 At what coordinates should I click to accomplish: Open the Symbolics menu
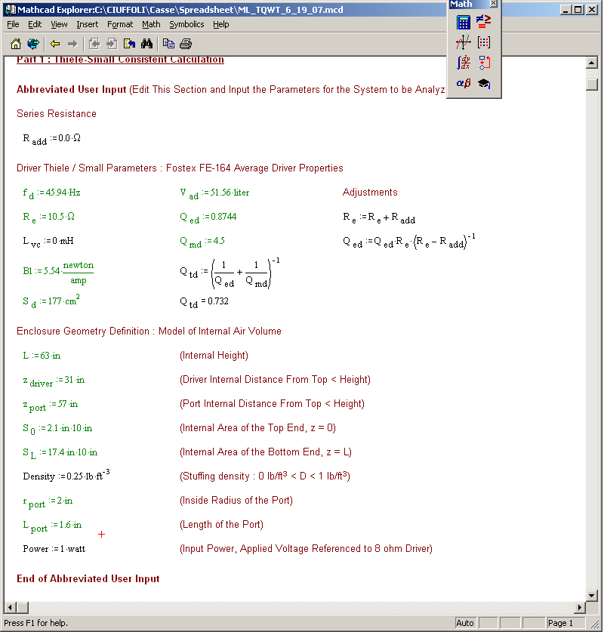(x=186, y=24)
